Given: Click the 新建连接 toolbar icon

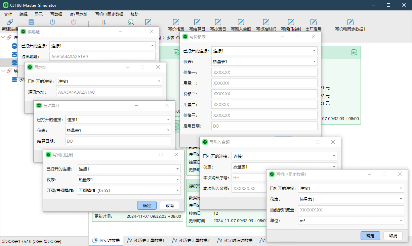Looking at the screenshot, I should click(x=9, y=23).
